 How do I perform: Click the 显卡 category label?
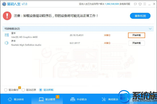[13, 33]
